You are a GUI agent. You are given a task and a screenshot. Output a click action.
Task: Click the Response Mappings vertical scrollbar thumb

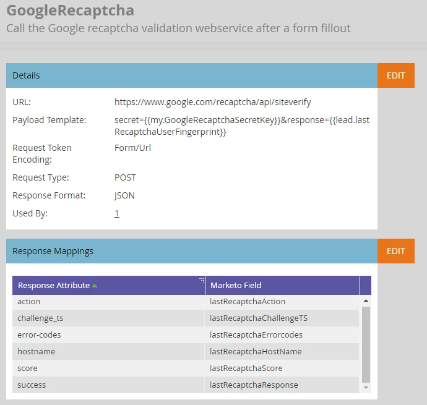tap(366, 344)
